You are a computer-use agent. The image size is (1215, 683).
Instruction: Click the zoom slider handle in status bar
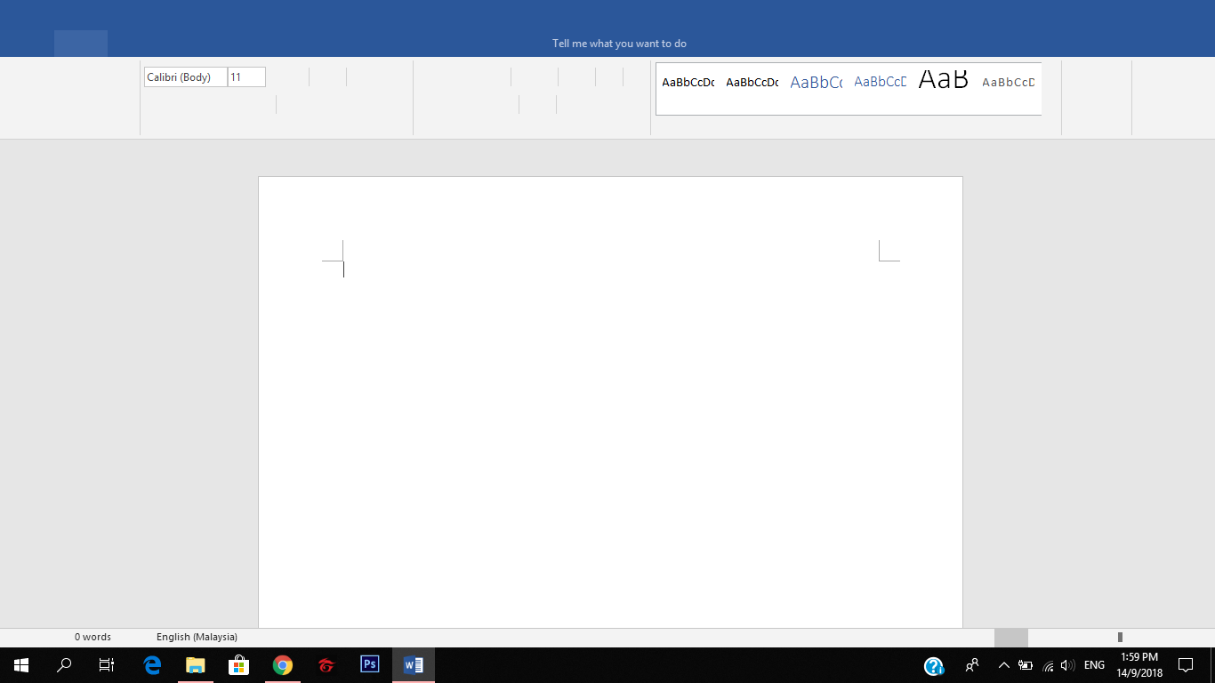pos(1120,637)
